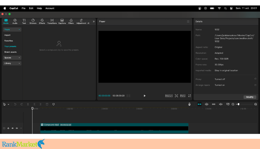The height and width of the screenshot is (149, 260).
Task: Click the trash Delete icon
Action: coord(47,104)
